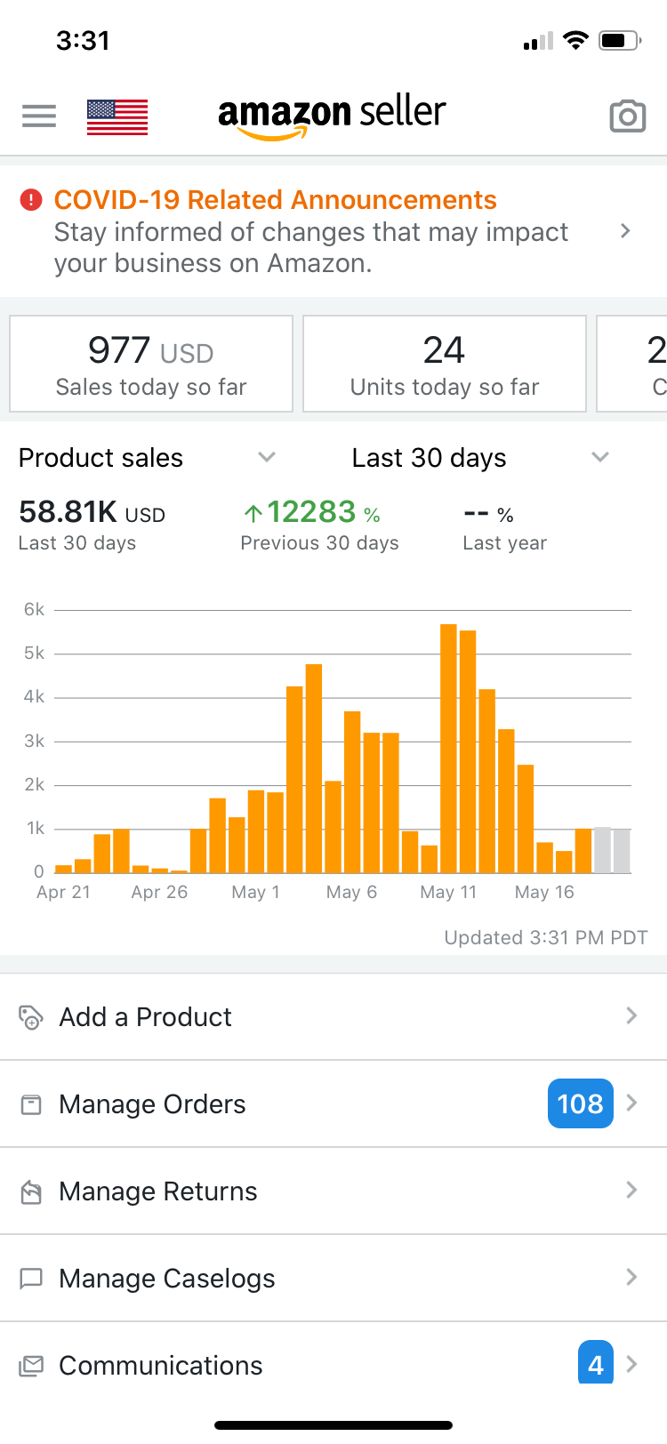Tap the Sales today so far card
Image resolution: width=667 pixels, height=1444 pixels.
click(x=151, y=364)
